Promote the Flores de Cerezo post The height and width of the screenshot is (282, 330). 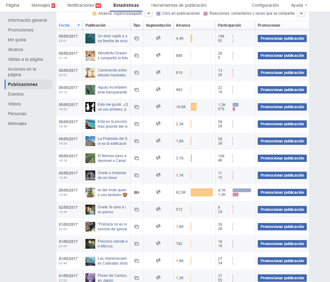(x=282, y=278)
